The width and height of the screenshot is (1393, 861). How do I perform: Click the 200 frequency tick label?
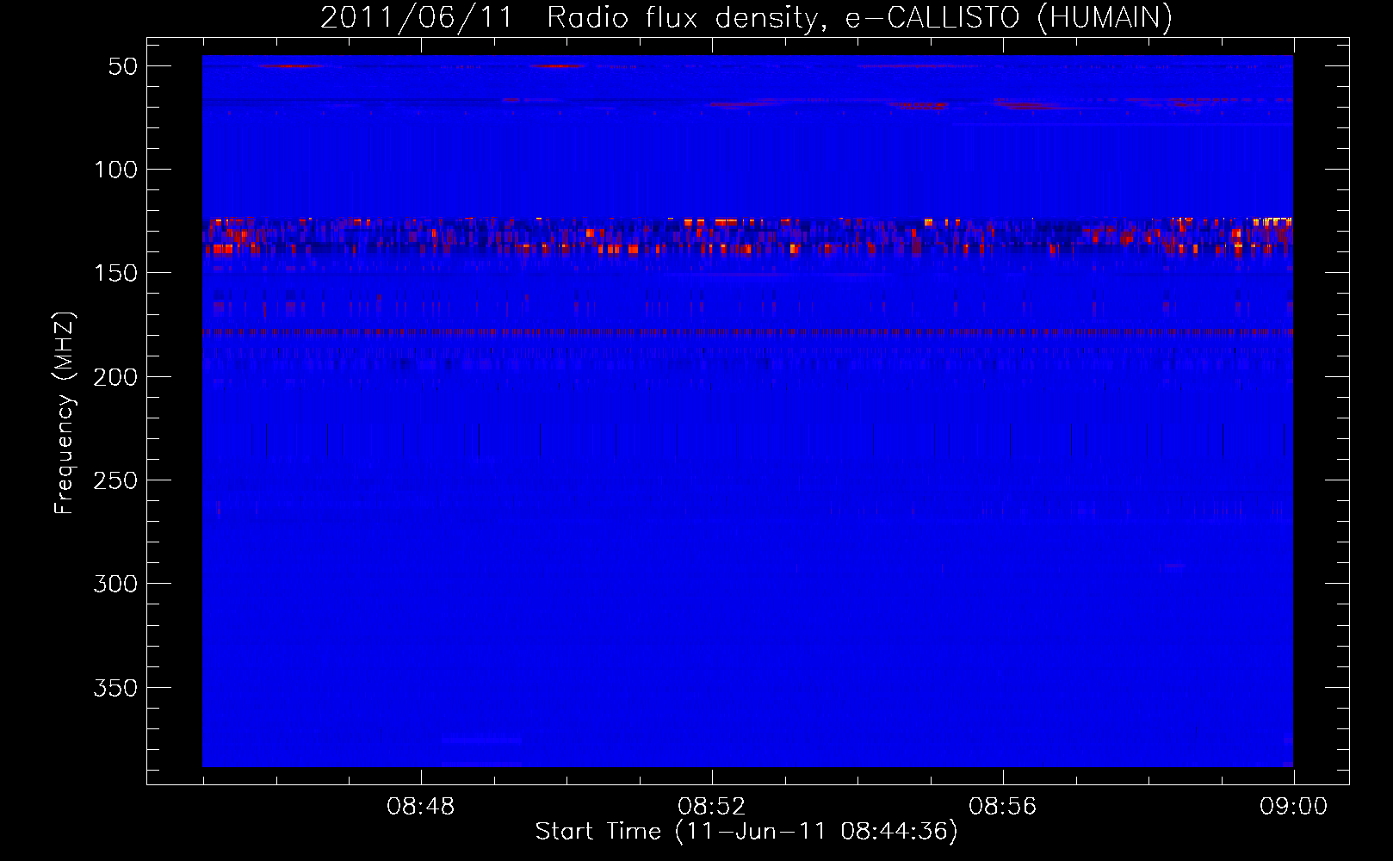116,377
